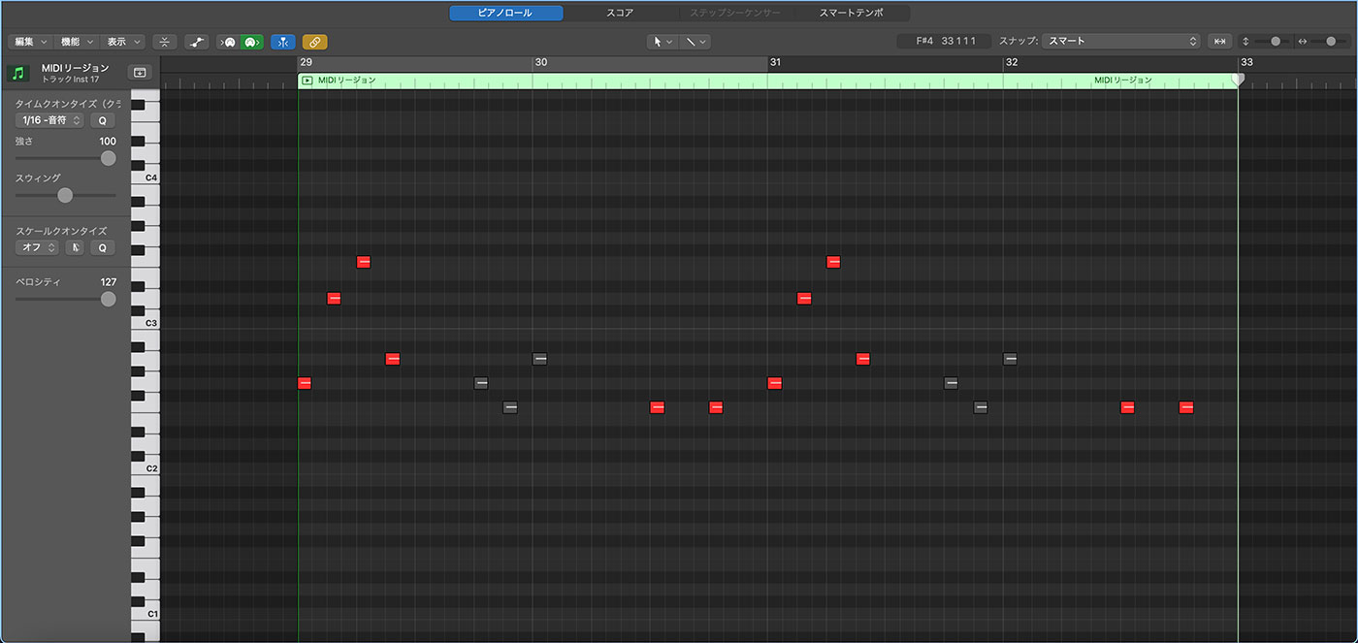Adjust the スウィング swing slider
Image resolution: width=1358 pixels, height=643 pixels.
point(65,195)
